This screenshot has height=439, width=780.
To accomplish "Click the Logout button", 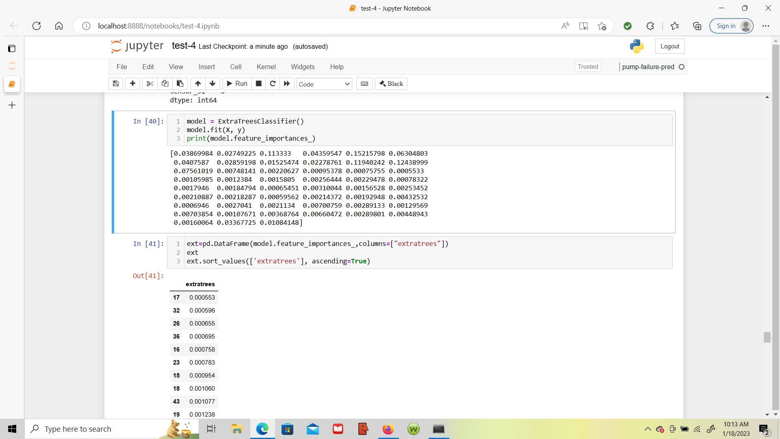I will pos(669,46).
